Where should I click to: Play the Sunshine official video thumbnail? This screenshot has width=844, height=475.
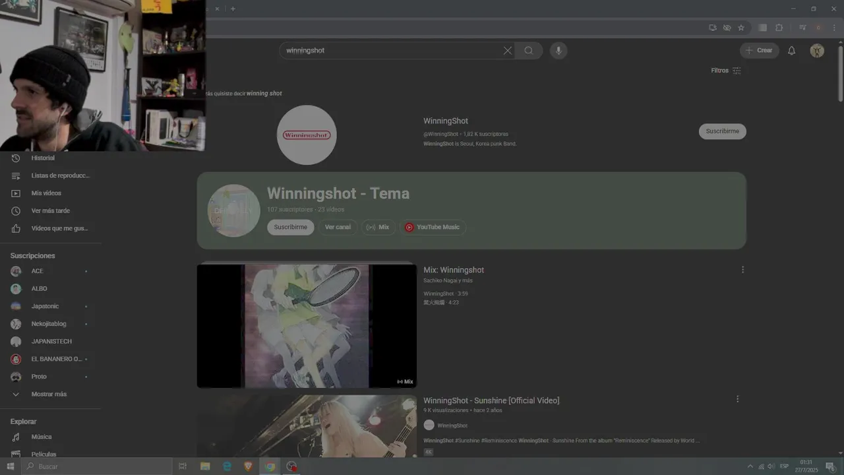point(307,426)
